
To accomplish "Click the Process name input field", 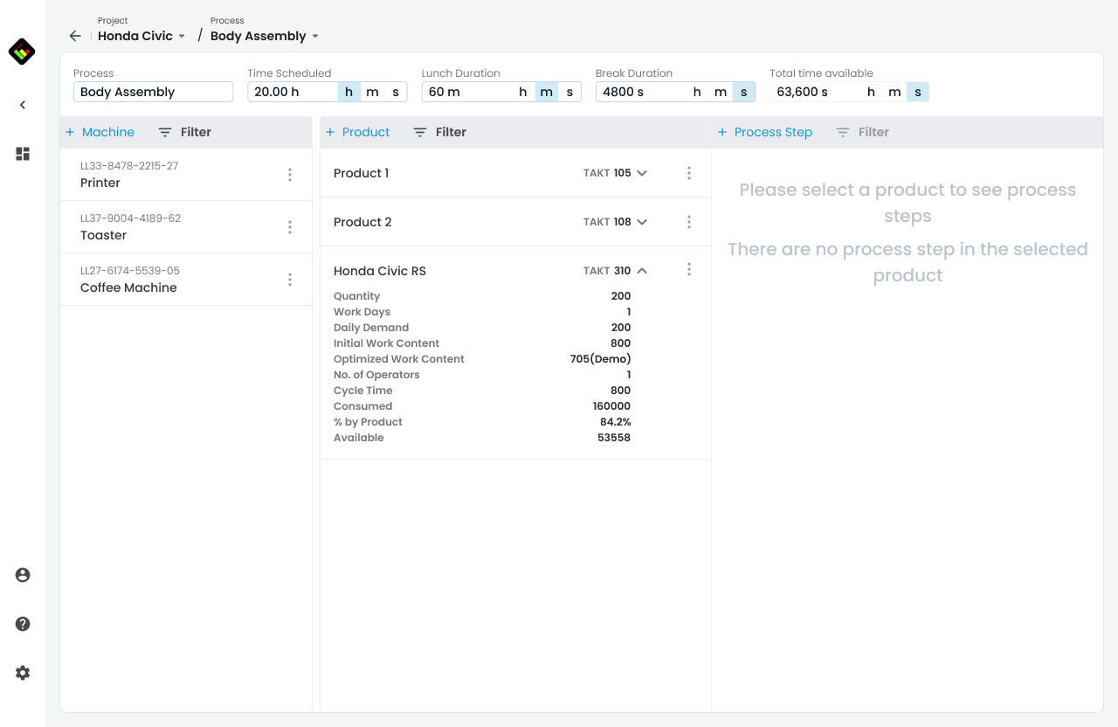I will 153,92.
